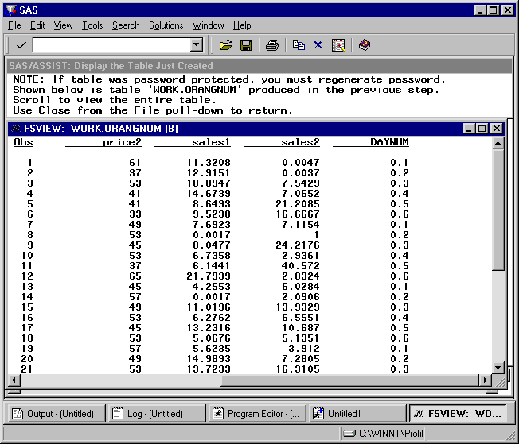Click the FSVIEW scroll down arrow
The image size is (519, 444).
[498, 368]
